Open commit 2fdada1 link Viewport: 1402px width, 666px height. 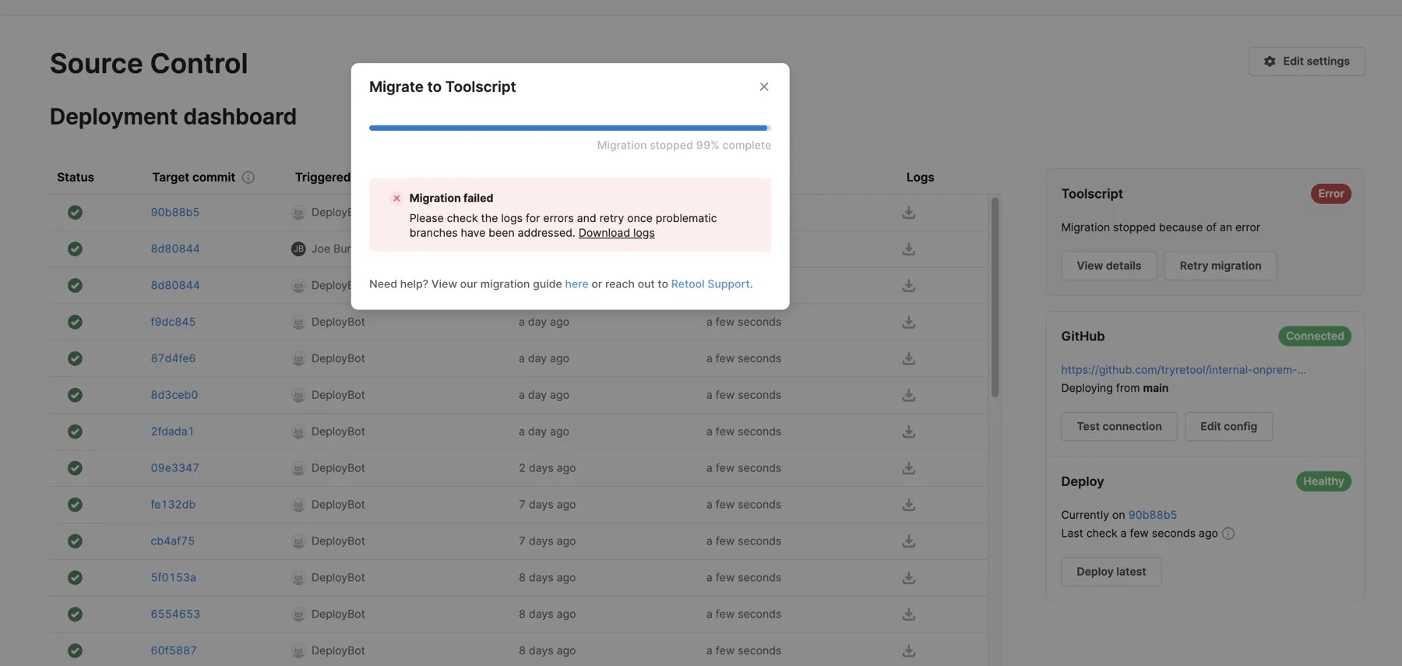(x=172, y=432)
